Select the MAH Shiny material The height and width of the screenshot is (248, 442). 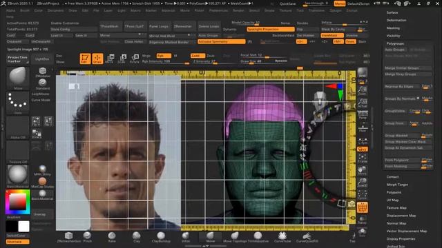[x=43, y=170]
